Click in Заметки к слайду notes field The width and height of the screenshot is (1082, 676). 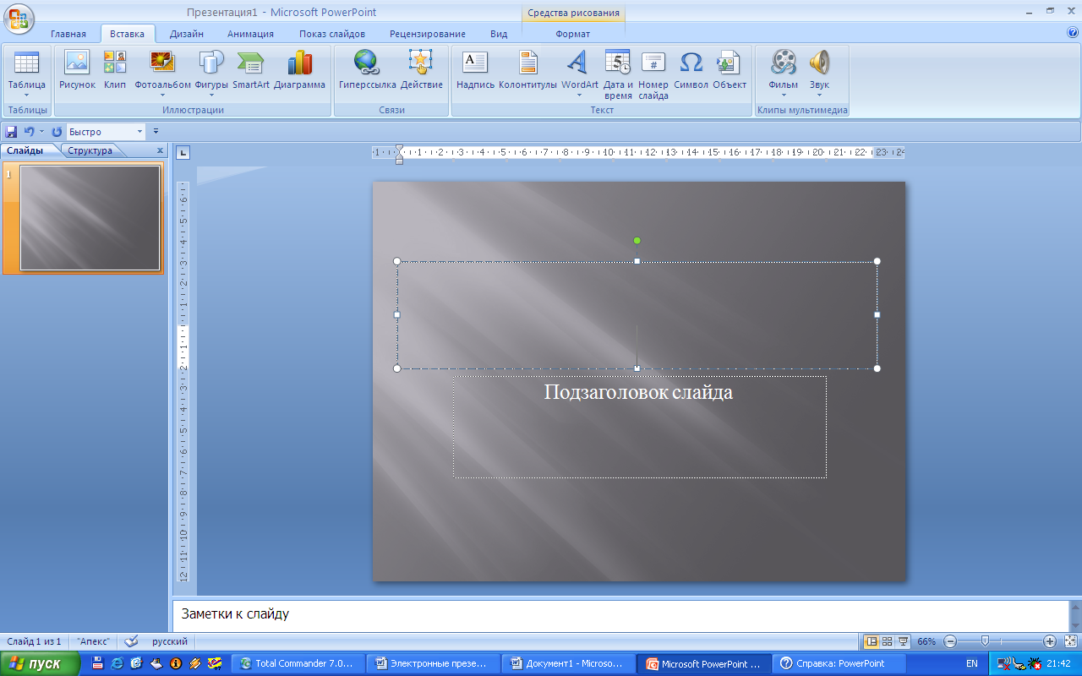click(620, 614)
